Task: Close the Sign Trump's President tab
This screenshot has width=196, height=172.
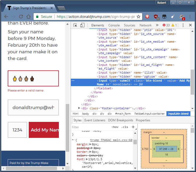Action: (x=52, y=8)
